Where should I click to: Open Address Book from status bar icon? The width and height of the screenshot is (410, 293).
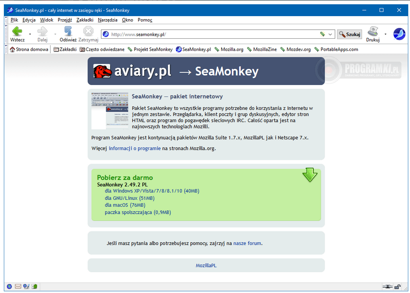(34, 287)
